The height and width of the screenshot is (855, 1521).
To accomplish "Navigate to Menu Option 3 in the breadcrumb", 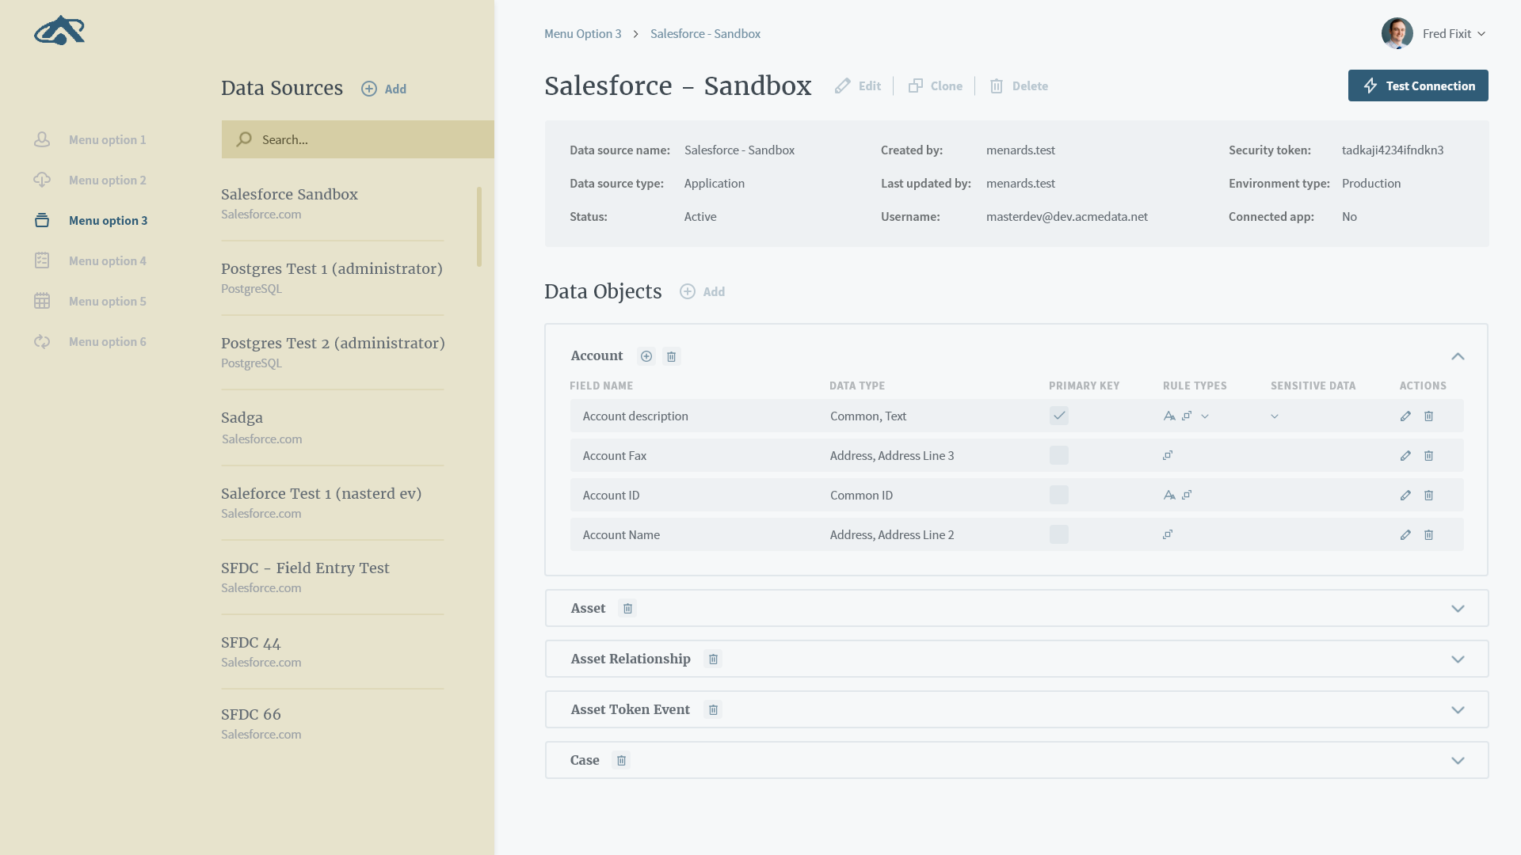I will coord(582,33).
